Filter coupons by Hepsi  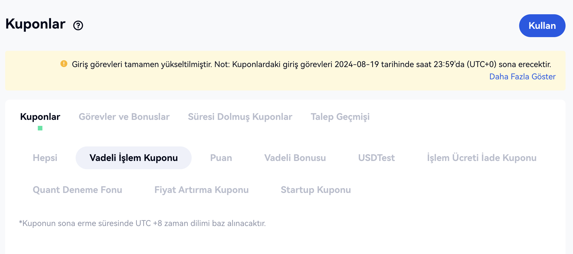(x=45, y=158)
